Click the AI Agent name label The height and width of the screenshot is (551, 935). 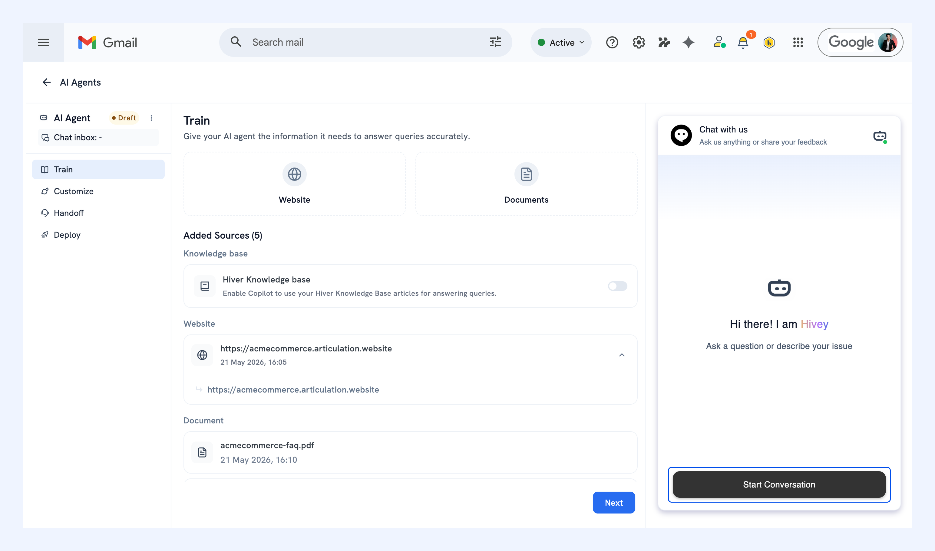click(72, 118)
